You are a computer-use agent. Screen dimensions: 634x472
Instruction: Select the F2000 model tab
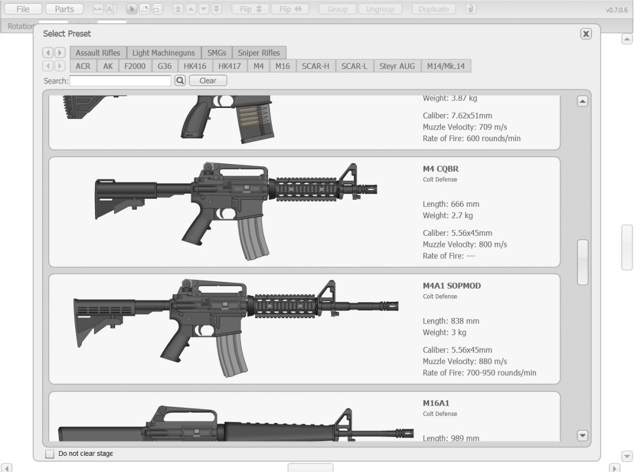[x=135, y=66]
